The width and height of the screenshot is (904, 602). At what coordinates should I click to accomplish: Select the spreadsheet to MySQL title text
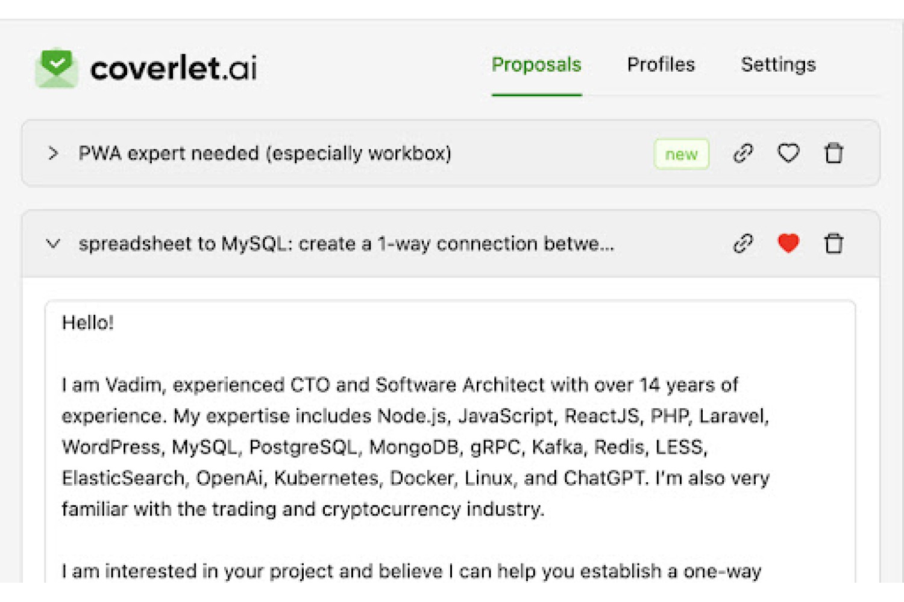(x=347, y=244)
